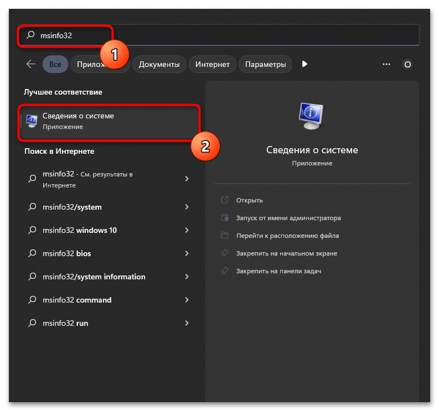
Task: Switch to the Документы filter tab
Action: tap(159, 64)
